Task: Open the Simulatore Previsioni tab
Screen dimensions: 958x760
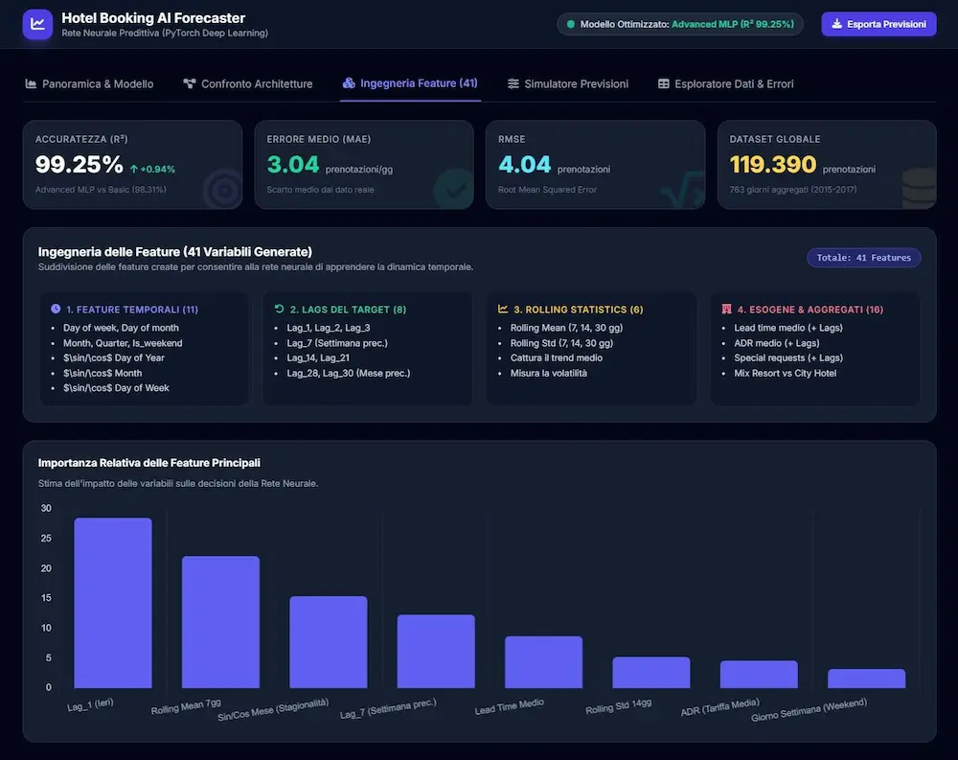Action: (567, 83)
